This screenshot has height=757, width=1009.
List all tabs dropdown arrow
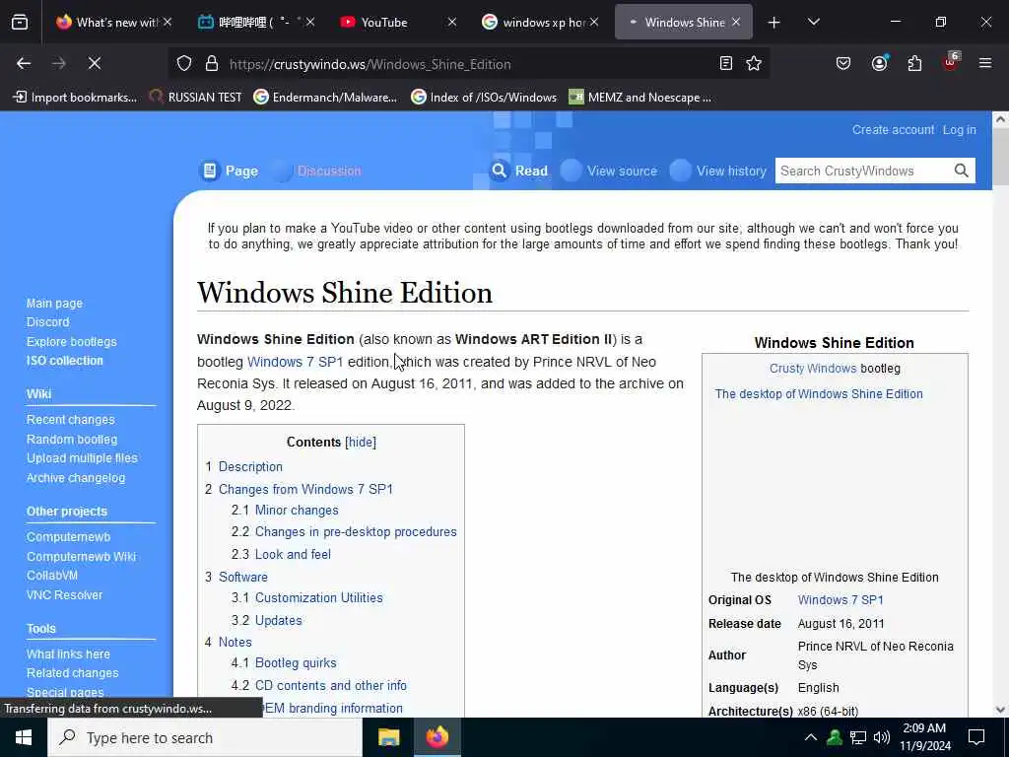coord(813,22)
